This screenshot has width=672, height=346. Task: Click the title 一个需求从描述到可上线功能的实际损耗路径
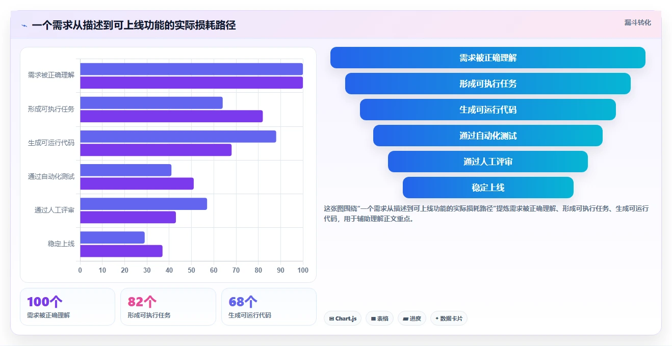[x=134, y=25]
